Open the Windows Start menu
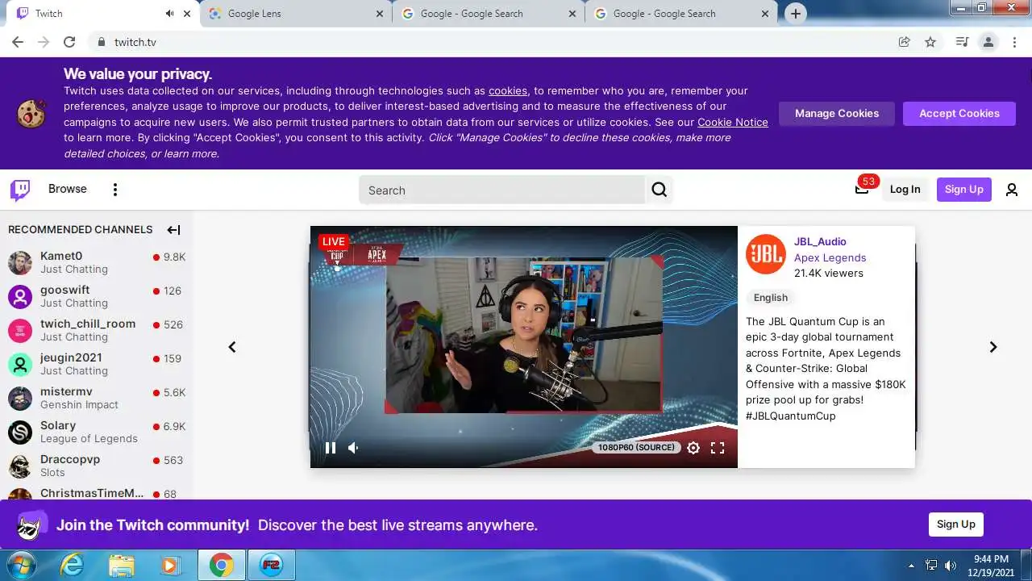The width and height of the screenshot is (1032, 581). point(21,566)
